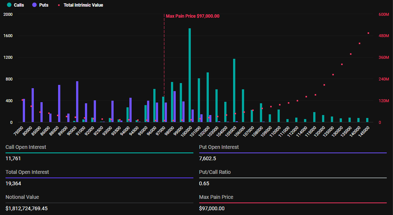Image resolution: width=393 pixels, height=215 pixels.
Task: Select the Notional Value dollar amount
Action: [26, 208]
